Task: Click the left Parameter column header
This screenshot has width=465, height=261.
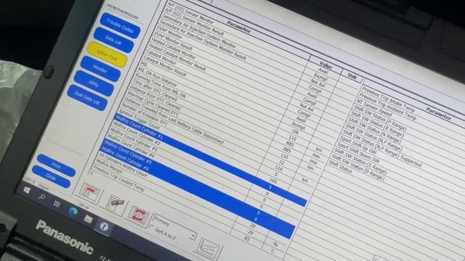Action: coord(239,27)
